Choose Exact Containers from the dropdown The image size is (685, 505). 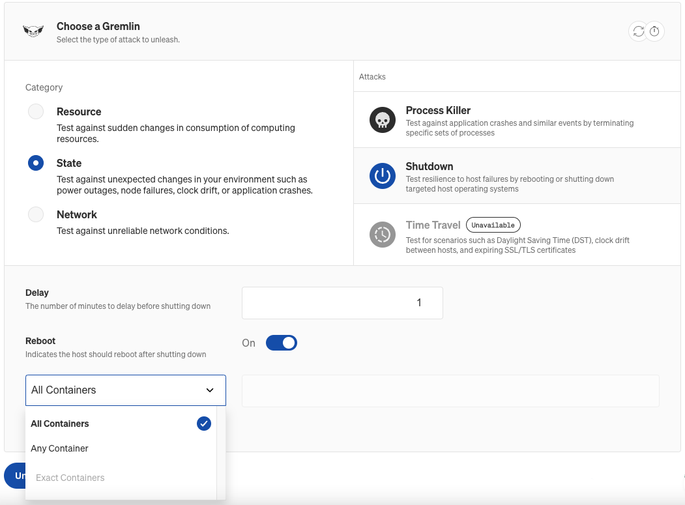(x=70, y=477)
